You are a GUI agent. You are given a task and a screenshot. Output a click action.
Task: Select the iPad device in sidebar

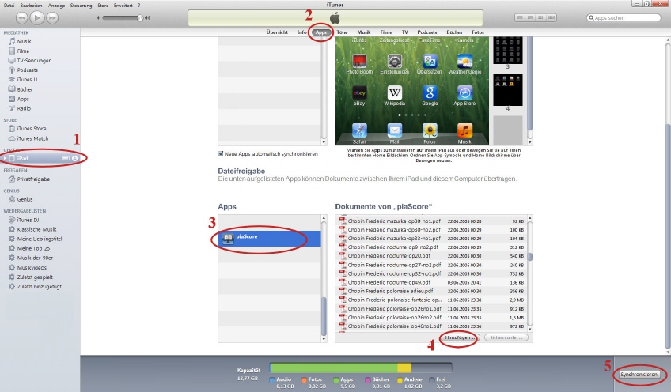click(40, 158)
